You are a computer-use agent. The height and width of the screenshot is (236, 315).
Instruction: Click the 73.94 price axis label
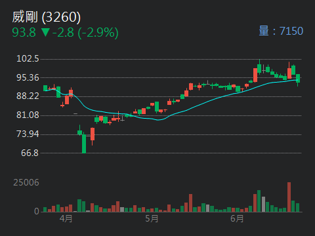point(28,134)
